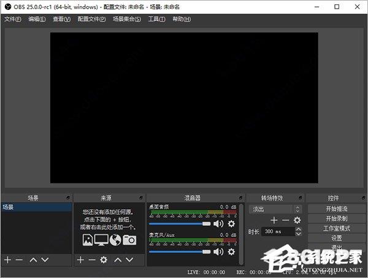The height and width of the screenshot is (278, 368).
Task: Click the mixer panel vertical scrollbar
Action: coord(241,234)
